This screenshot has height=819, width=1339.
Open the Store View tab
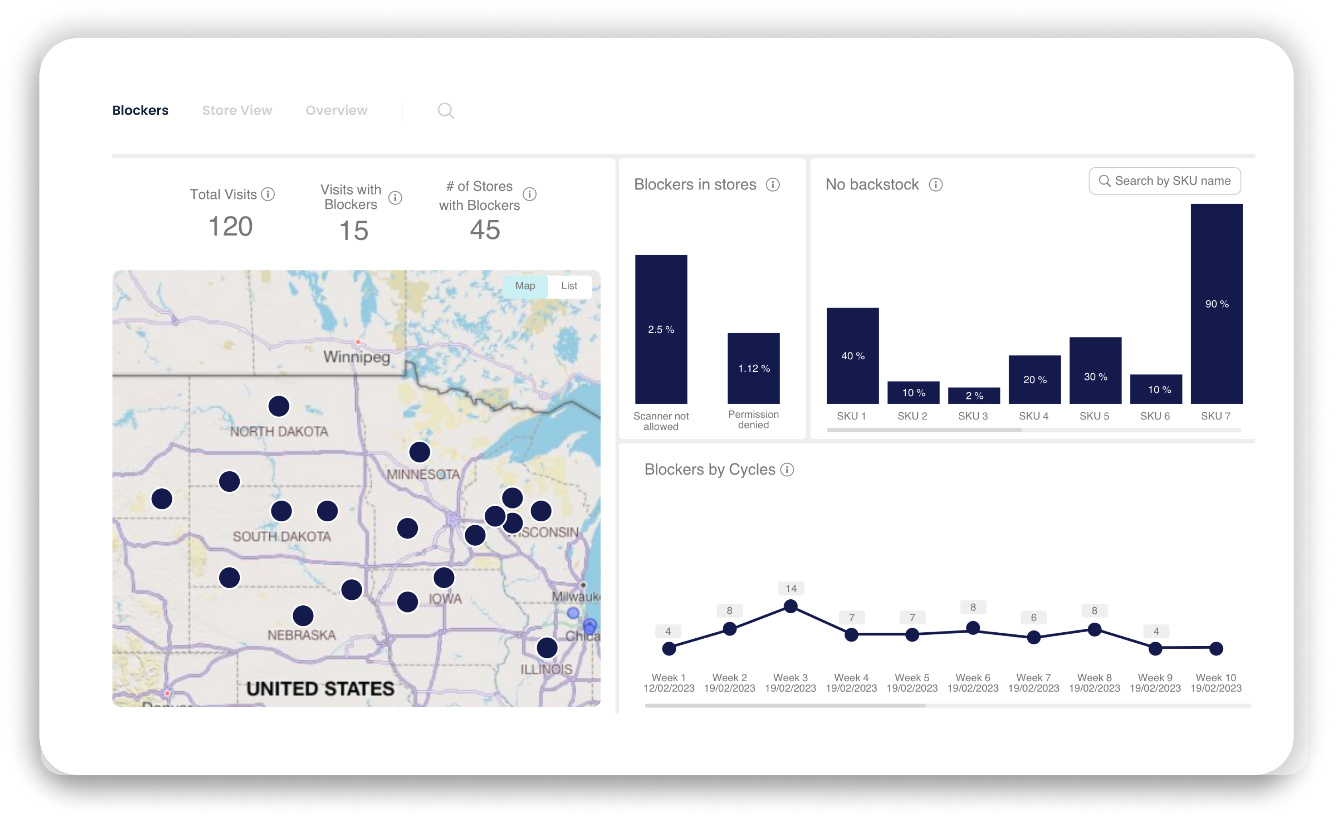[x=237, y=110]
